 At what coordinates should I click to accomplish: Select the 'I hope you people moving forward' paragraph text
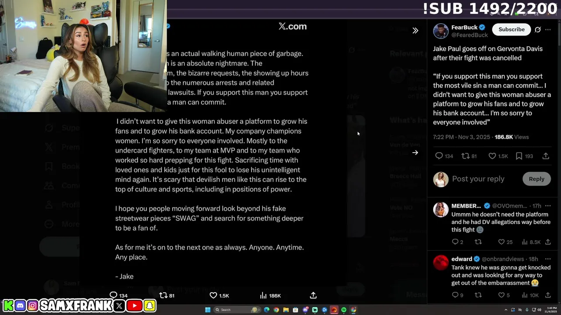coord(209,218)
